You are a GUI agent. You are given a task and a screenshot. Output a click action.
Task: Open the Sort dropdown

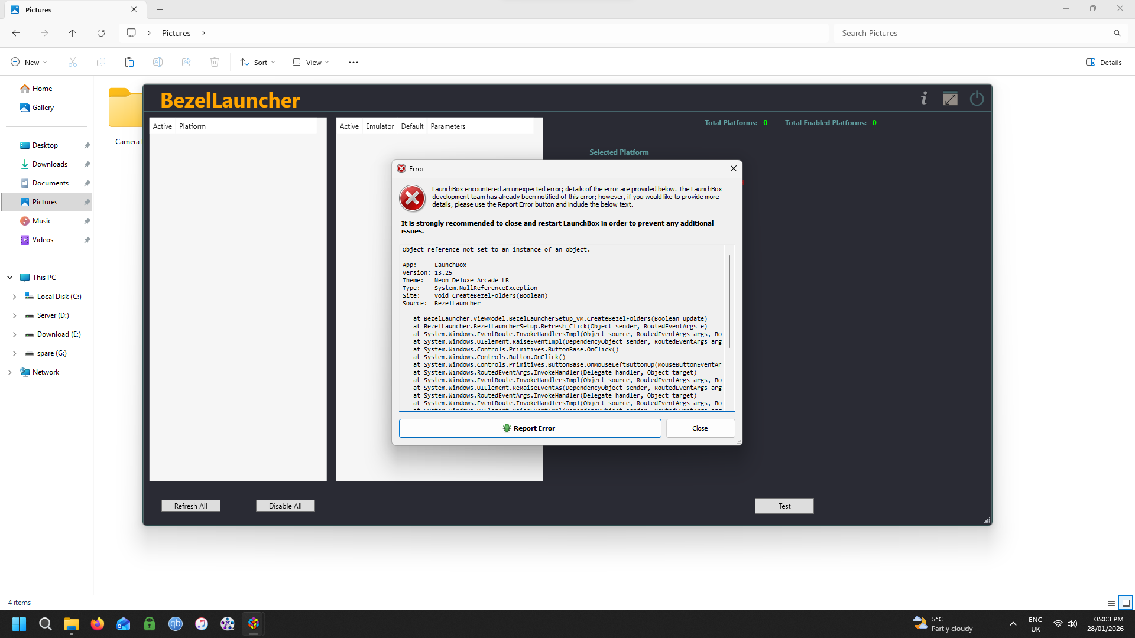[x=258, y=62]
